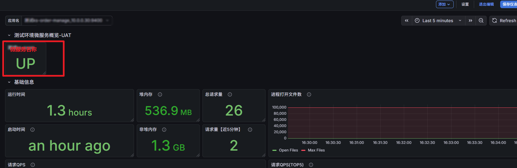
Task: Zoom out the time range
Action: [x=481, y=20]
